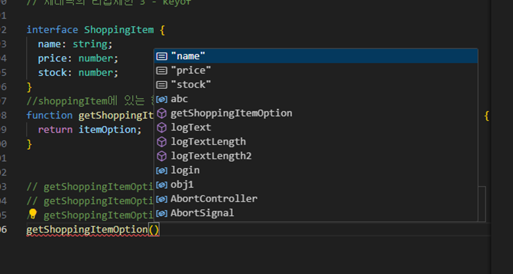513x274 pixels.
Task: Click the variable icon beside AbortController
Action: pyautogui.click(x=162, y=199)
